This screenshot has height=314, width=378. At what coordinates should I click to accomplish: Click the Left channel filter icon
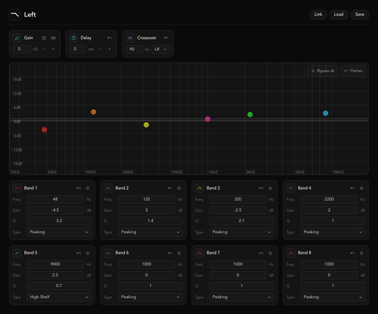click(15, 14)
